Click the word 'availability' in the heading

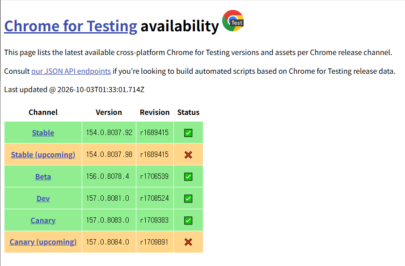point(180,26)
